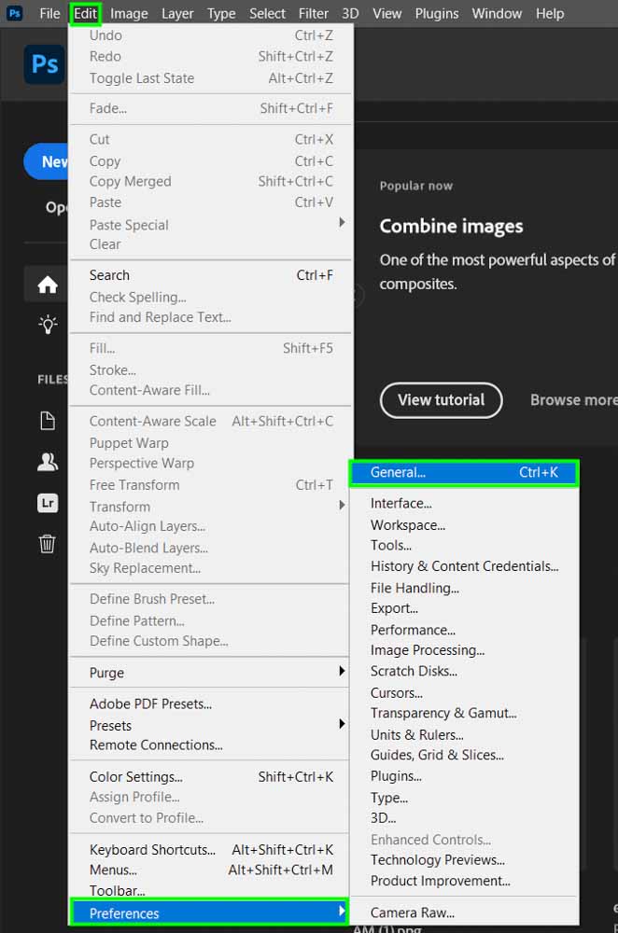Viewport: 618px width, 933px height.
Task: Open the Window menu
Action: click(497, 13)
